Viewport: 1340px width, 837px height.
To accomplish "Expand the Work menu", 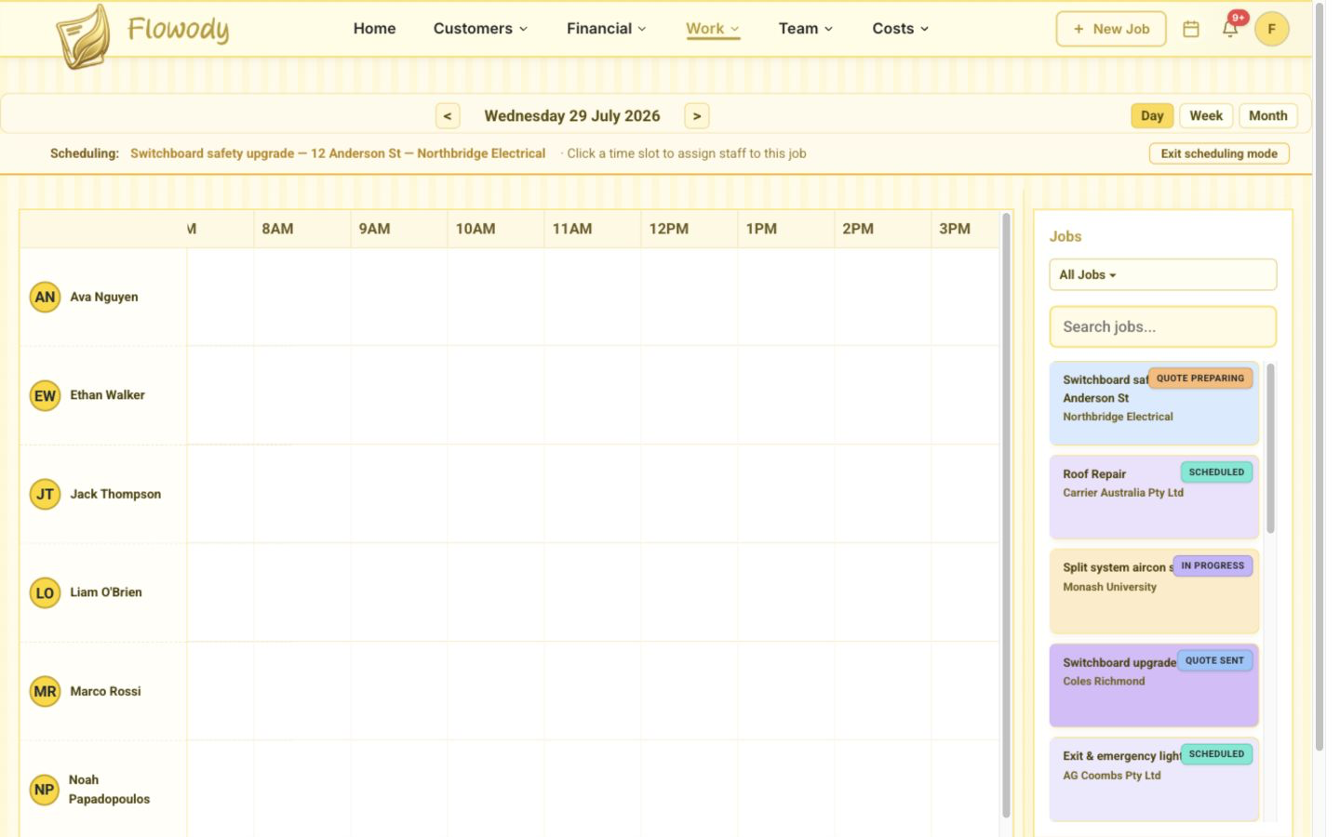I will click(713, 29).
